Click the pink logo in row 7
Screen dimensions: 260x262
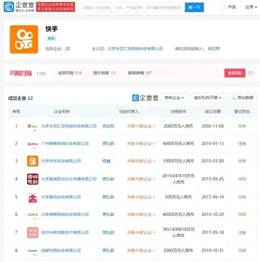[x=33, y=232]
